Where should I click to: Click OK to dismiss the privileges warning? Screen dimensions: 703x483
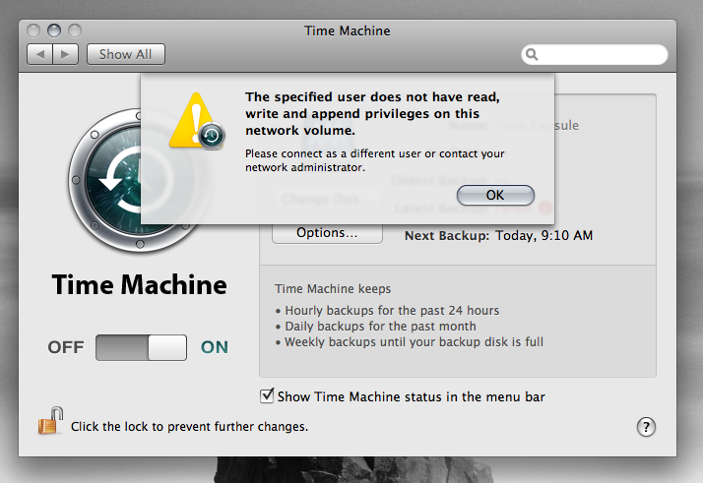click(495, 196)
